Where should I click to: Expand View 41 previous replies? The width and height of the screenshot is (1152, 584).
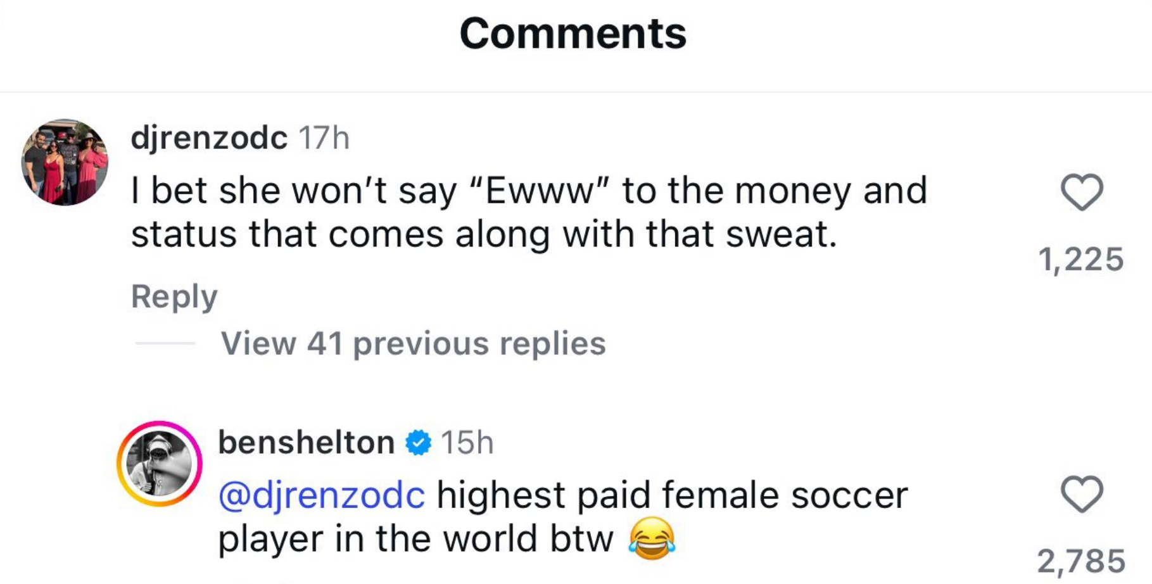pos(413,343)
